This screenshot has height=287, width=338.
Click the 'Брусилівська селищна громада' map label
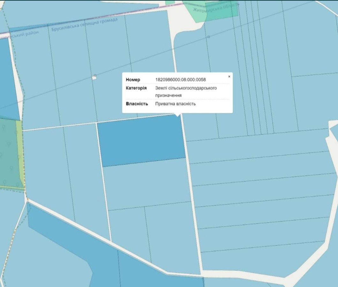(85, 25)
